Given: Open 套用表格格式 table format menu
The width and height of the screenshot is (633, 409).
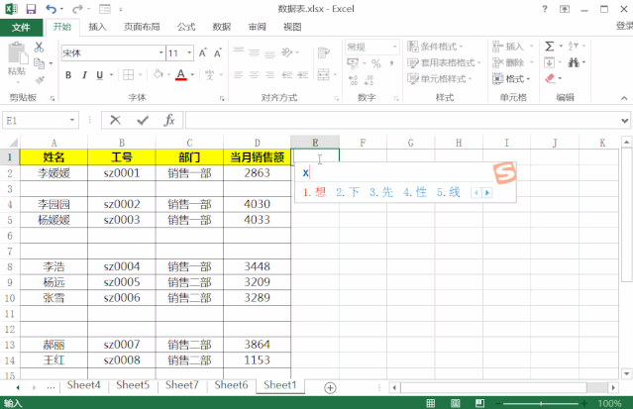Looking at the screenshot, I should (444, 62).
